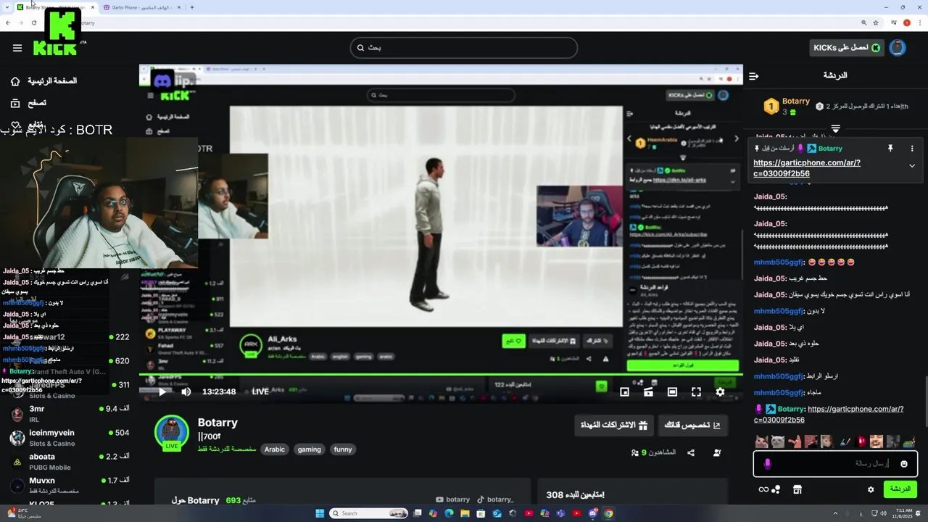Toggle mini player mode icon

click(625, 391)
